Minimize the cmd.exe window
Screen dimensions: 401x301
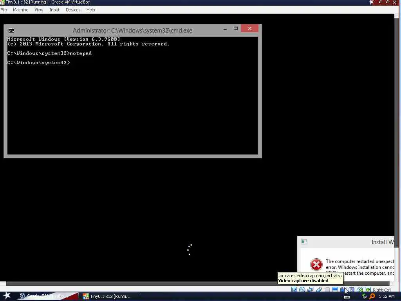coord(225,29)
